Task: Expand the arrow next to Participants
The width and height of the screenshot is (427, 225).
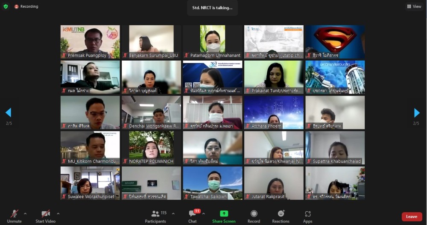Action: point(173,213)
